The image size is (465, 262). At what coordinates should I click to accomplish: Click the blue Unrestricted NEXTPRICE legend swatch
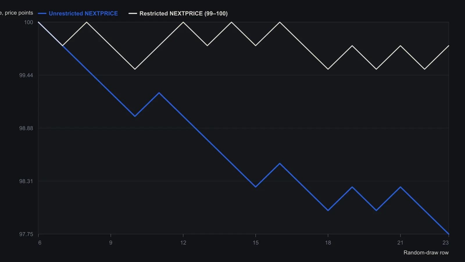click(x=42, y=13)
